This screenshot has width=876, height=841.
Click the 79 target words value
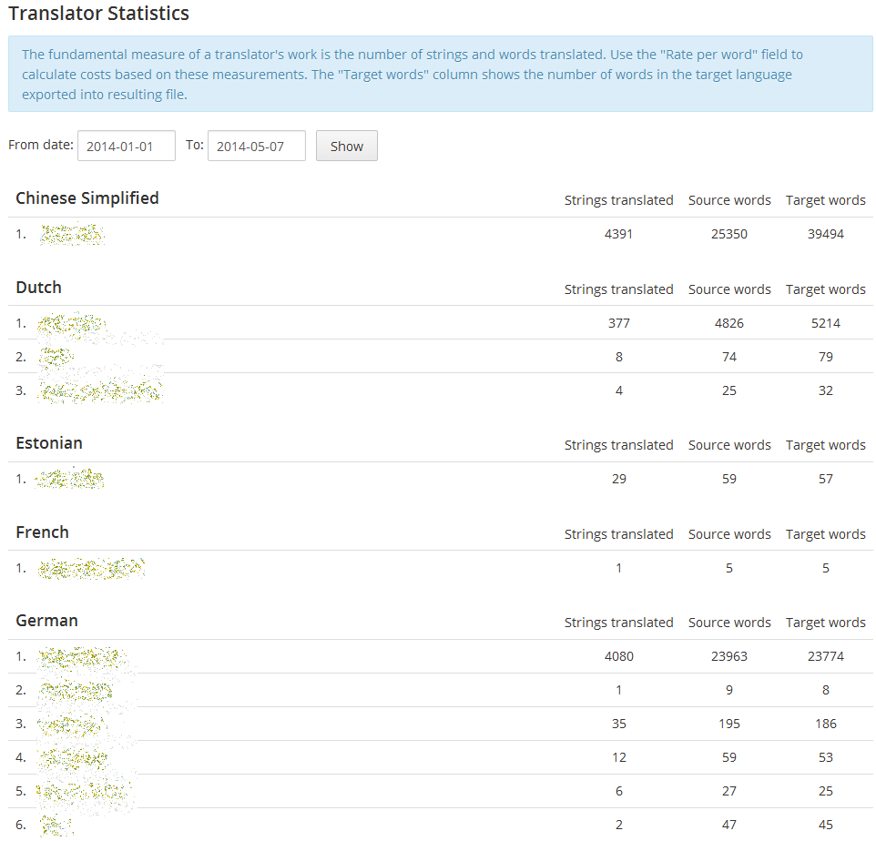[826, 357]
